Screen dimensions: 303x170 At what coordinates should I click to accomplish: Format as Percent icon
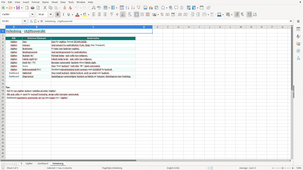(x=162, y=14)
